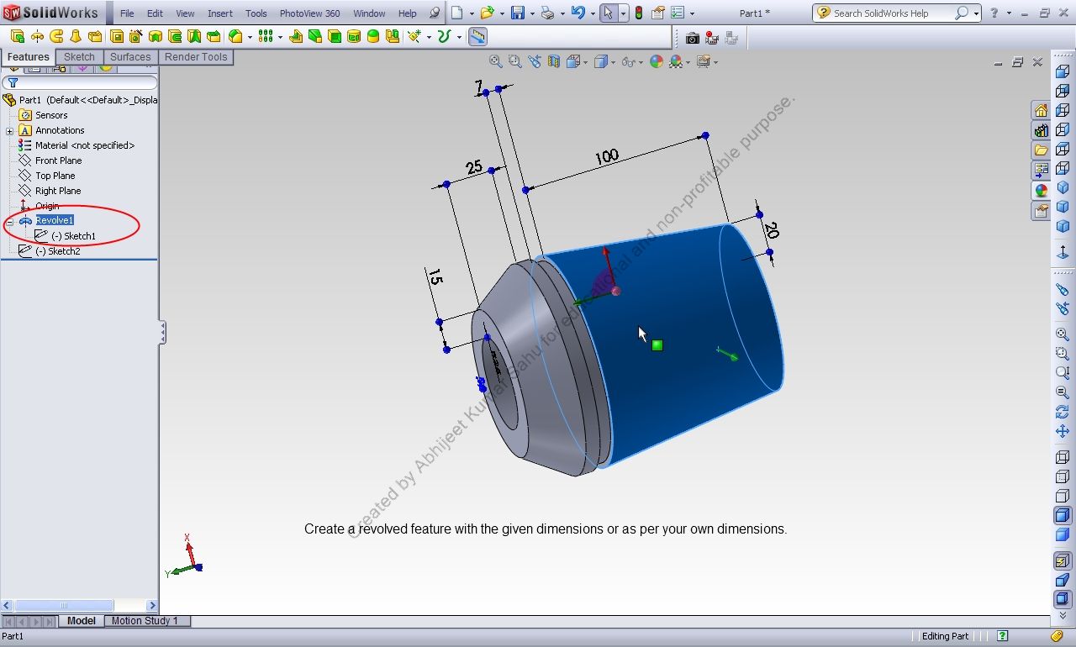The width and height of the screenshot is (1076, 647).
Task: Open SolidWorks Resources home tab
Action: point(1042,110)
